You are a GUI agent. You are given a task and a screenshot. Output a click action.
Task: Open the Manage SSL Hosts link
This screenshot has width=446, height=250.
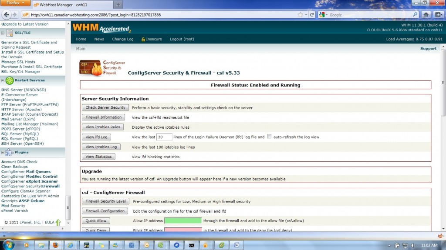(18, 62)
